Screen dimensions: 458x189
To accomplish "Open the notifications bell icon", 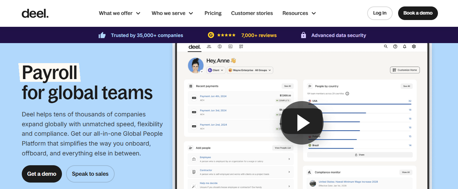I will (405, 46).
